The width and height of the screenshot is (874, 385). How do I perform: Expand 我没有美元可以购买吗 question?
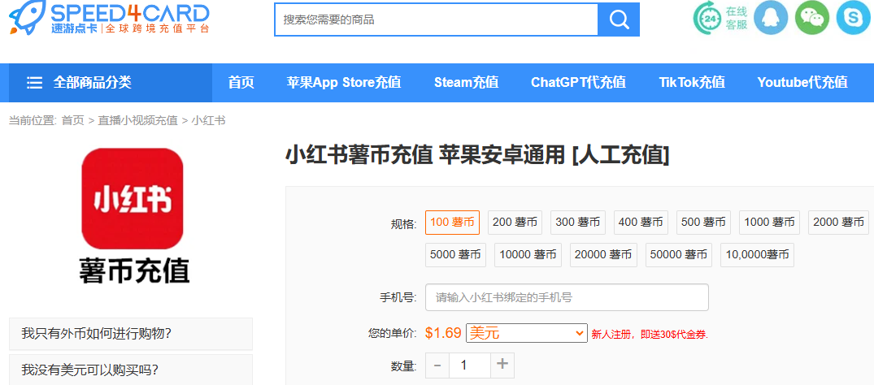(130, 370)
